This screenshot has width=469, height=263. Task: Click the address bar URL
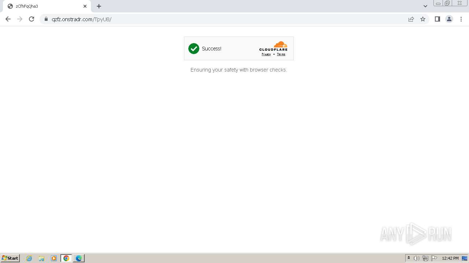coord(81,19)
